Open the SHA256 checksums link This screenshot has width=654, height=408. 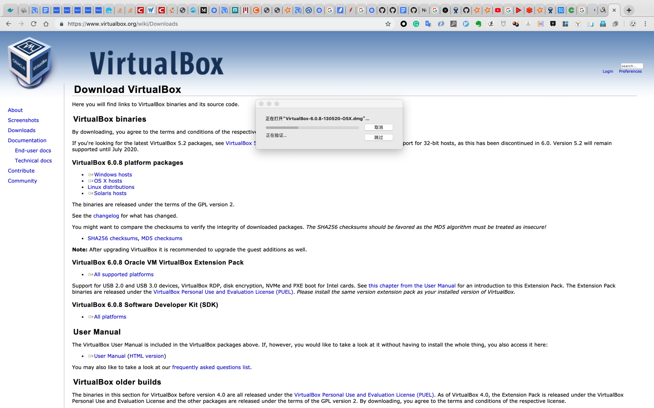coord(113,239)
